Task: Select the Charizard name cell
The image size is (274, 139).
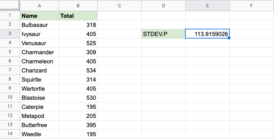Action: (x=39, y=70)
